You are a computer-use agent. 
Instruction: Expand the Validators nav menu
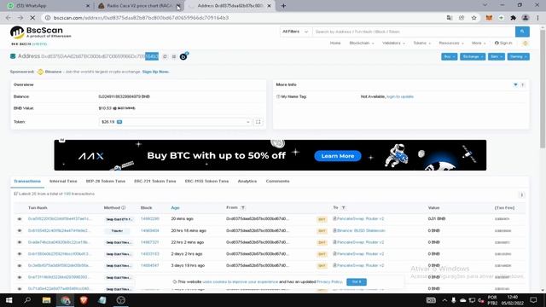[x=393, y=43]
